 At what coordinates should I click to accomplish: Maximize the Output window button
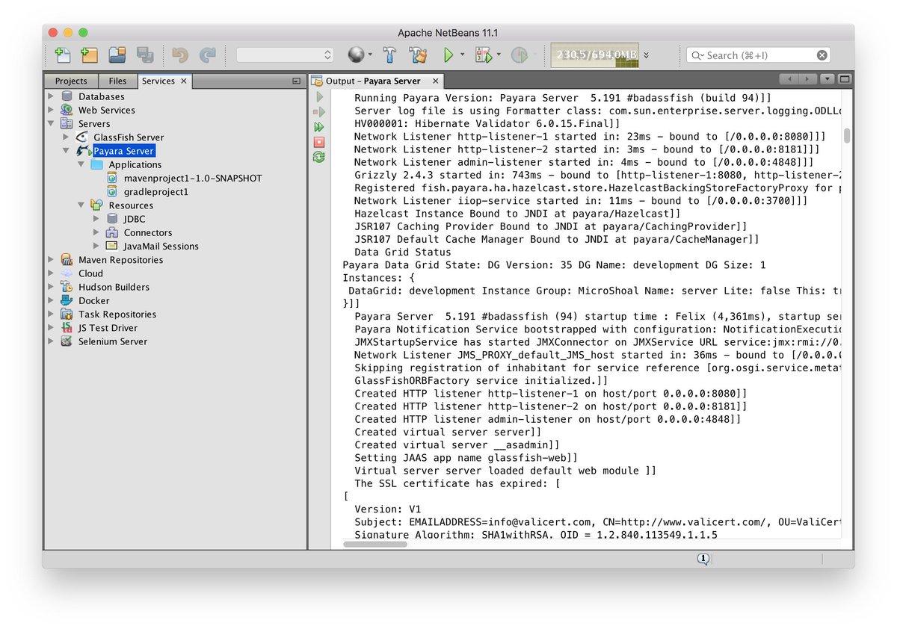click(845, 78)
